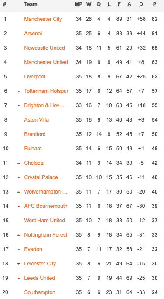Select the Team column header
This screenshot has width=164, height=299.
[x=31, y=4]
